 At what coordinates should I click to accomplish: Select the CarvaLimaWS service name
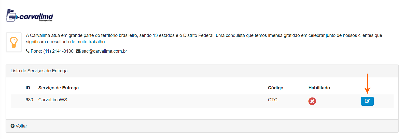tap(53, 100)
